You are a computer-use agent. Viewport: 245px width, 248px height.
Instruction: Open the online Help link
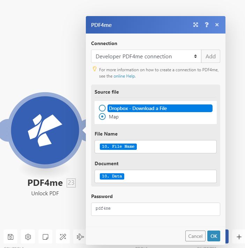click(124, 76)
